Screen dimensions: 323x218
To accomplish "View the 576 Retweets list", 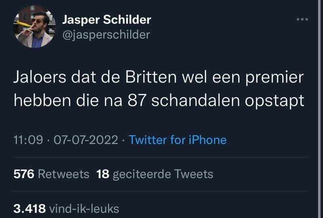I will [51, 174].
